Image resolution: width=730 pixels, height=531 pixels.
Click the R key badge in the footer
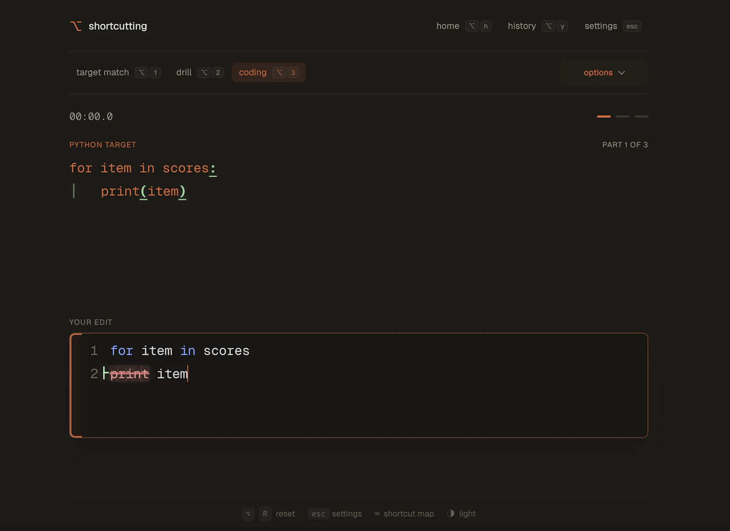coord(265,514)
